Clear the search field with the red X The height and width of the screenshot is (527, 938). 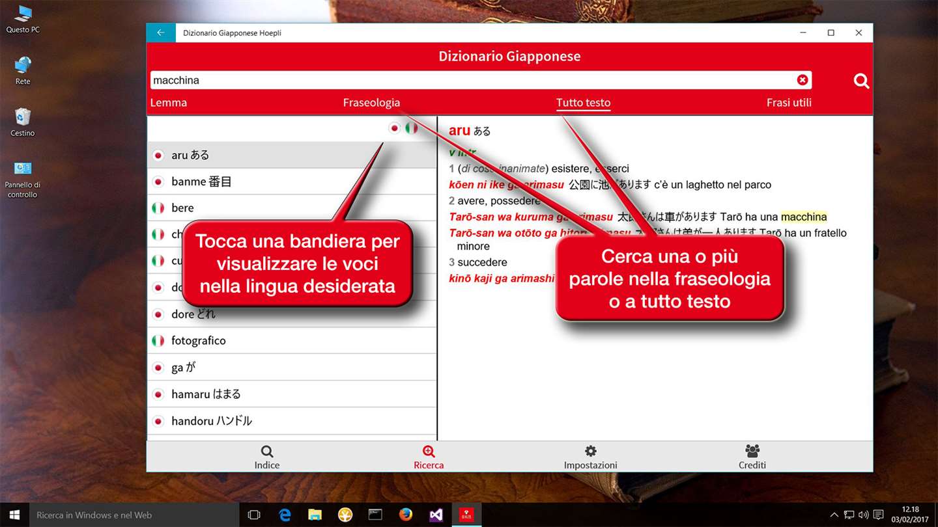click(x=803, y=79)
